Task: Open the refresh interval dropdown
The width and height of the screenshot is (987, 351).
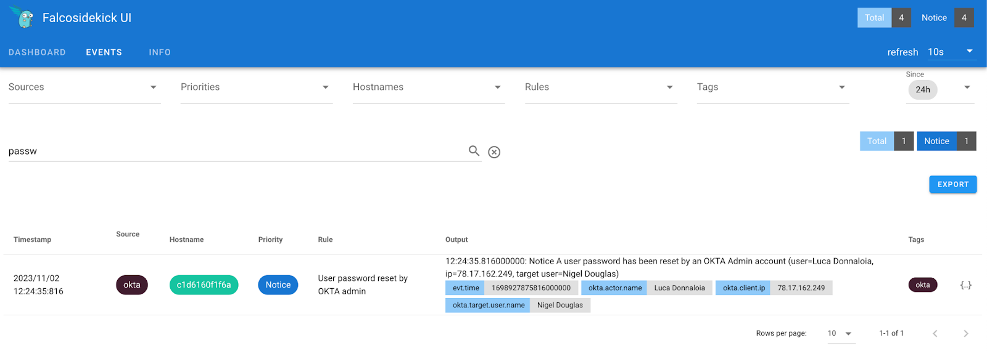Action: click(x=951, y=52)
